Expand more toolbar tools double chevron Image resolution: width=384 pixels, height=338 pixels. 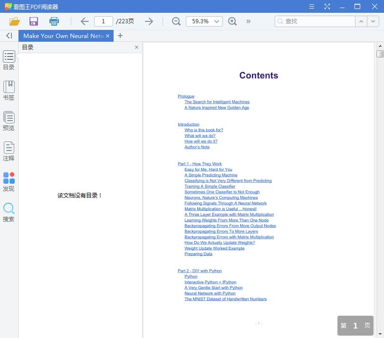248,21
